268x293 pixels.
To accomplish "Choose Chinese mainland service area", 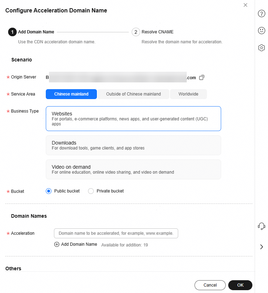I will click(x=71, y=94).
